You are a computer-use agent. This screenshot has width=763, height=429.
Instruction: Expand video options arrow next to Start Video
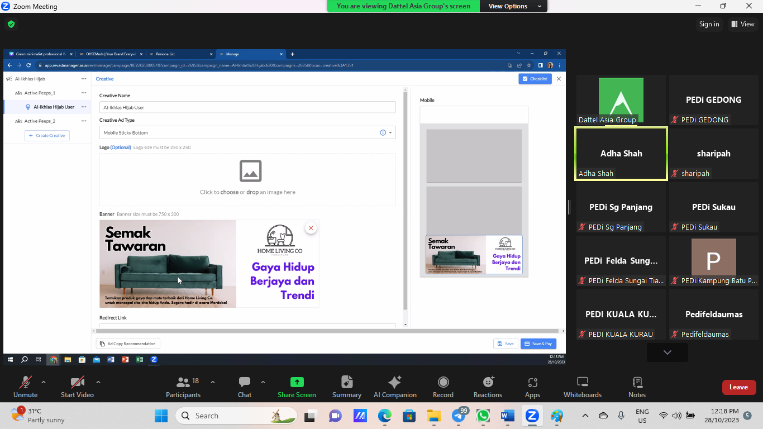point(98,382)
